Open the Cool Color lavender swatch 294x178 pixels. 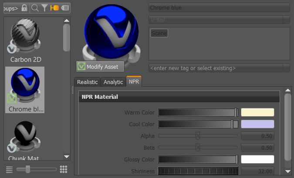[257, 124]
